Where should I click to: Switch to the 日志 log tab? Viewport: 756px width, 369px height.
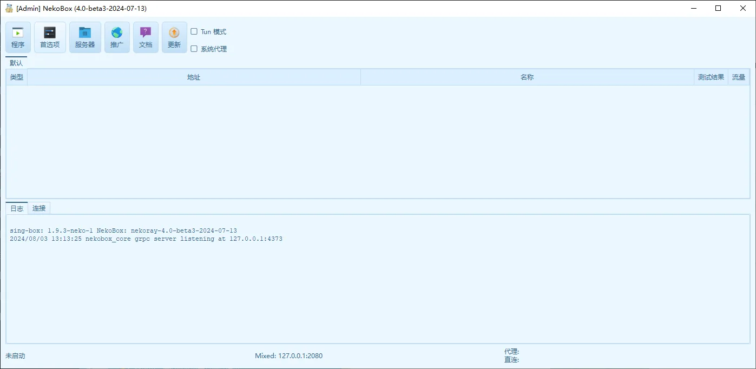click(17, 208)
